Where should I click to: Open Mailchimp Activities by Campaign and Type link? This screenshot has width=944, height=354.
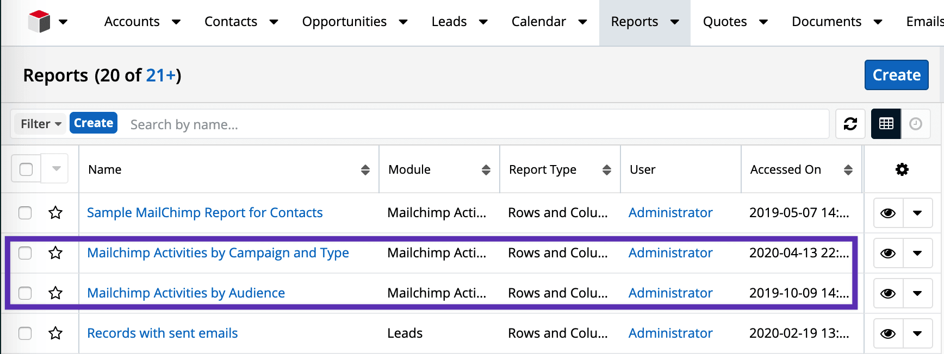coord(218,252)
